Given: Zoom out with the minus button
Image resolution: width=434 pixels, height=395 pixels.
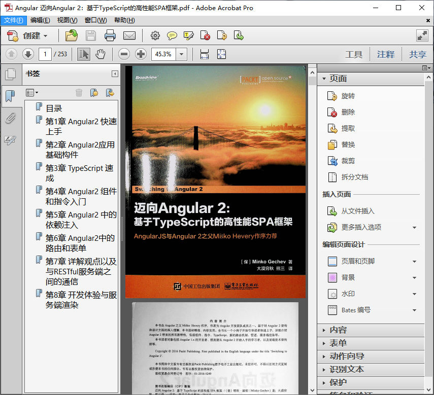Looking at the screenshot, I should tap(124, 54).
